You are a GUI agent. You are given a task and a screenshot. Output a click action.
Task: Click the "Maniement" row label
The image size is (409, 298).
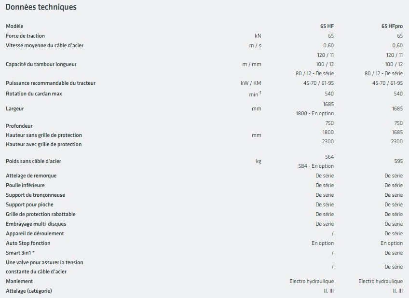tap(19, 281)
